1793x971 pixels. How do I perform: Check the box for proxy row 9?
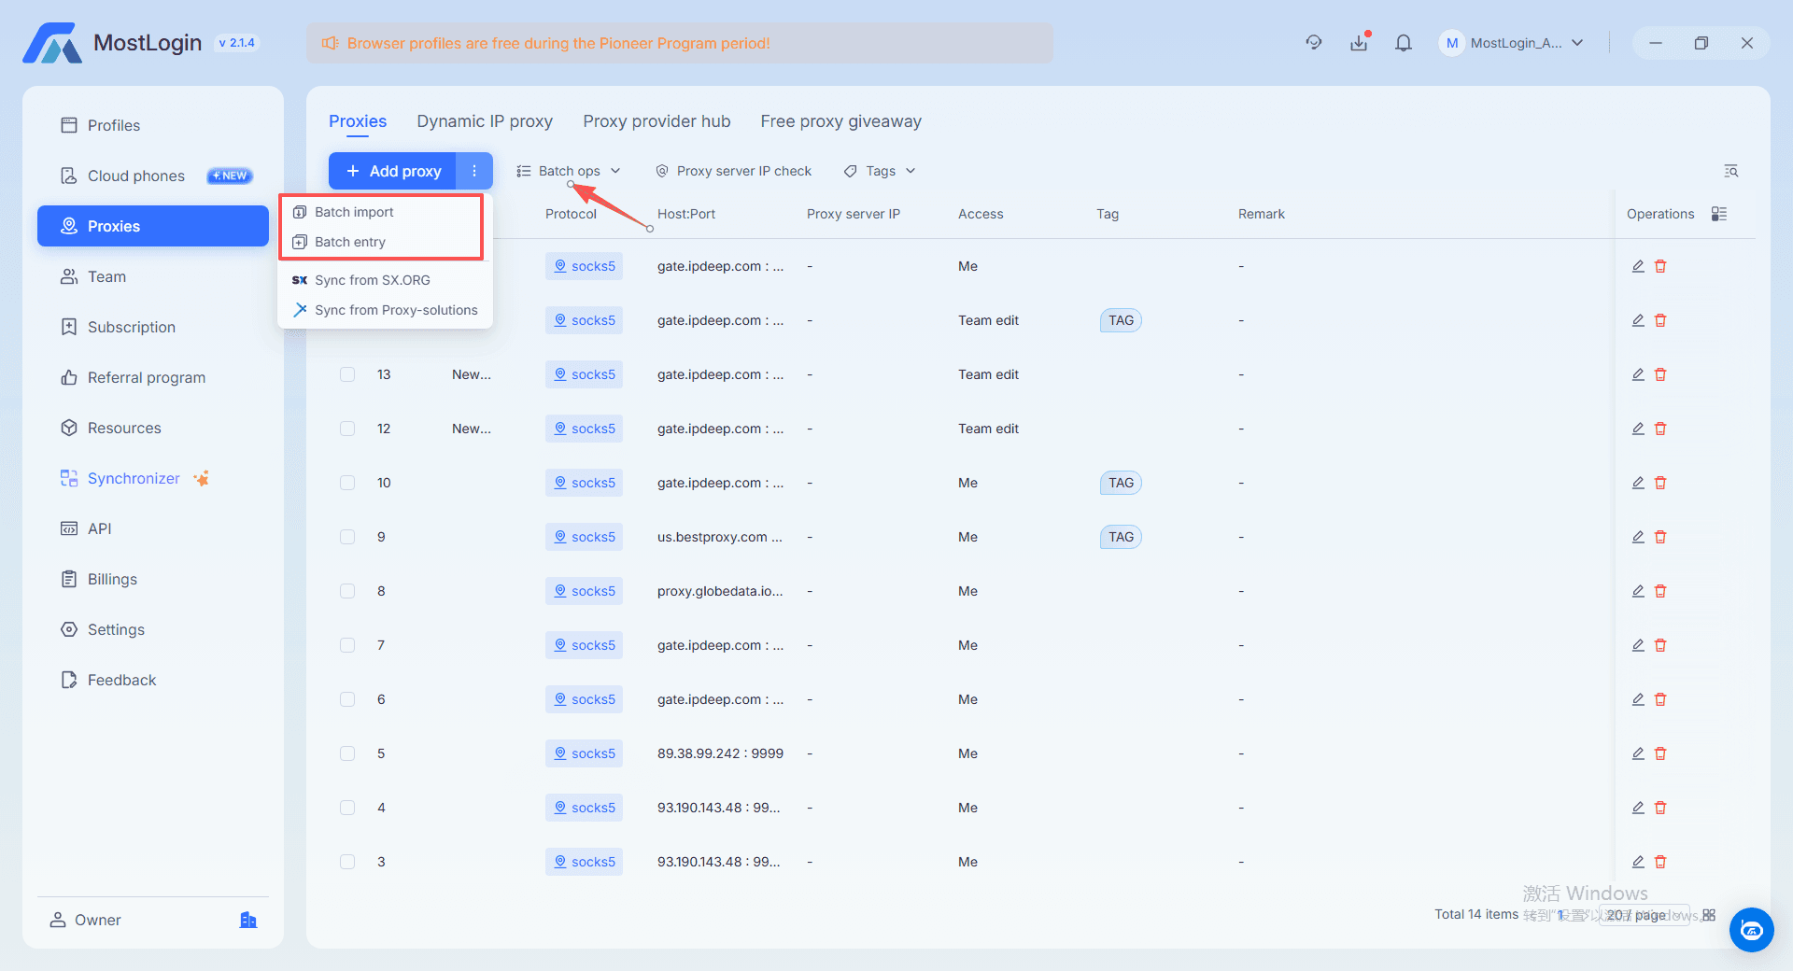click(347, 537)
